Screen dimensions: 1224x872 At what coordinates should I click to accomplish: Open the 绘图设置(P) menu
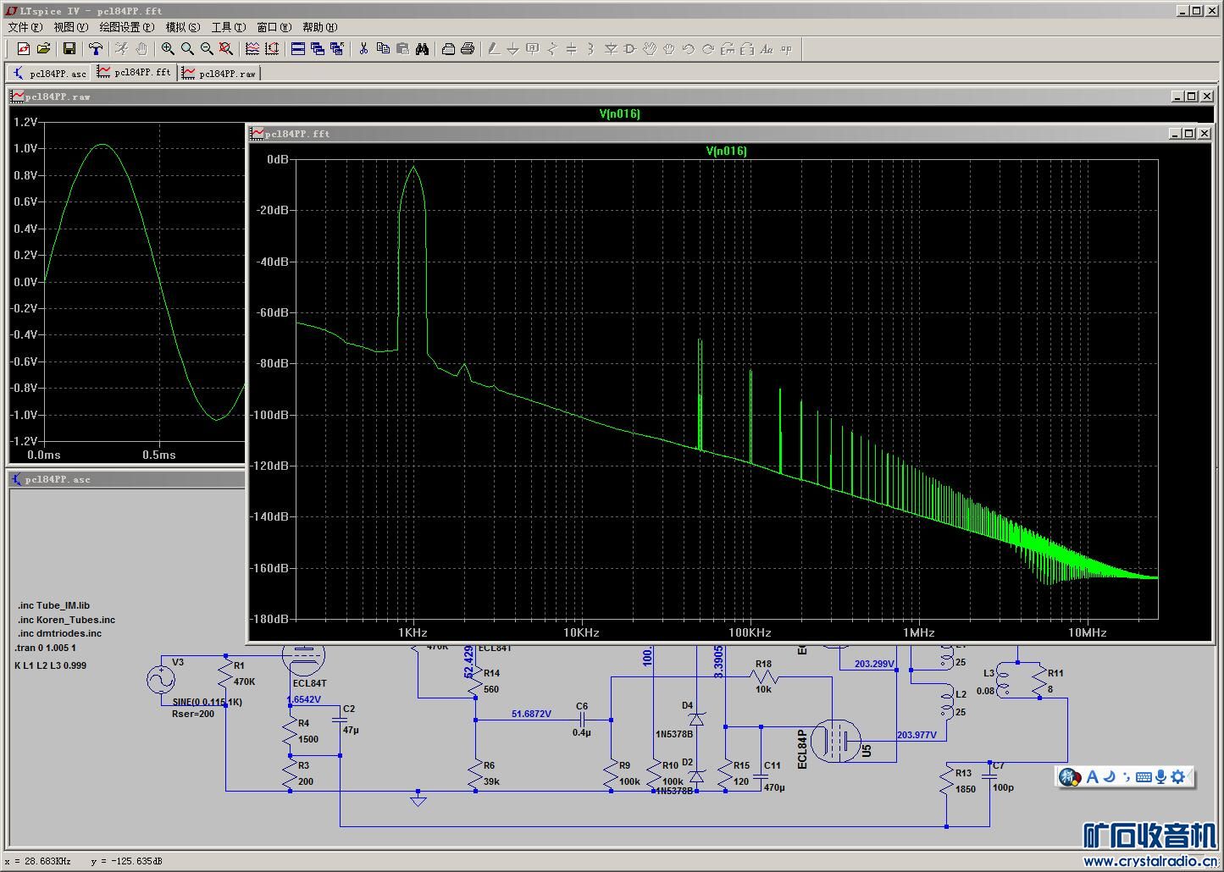click(x=127, y=27)
